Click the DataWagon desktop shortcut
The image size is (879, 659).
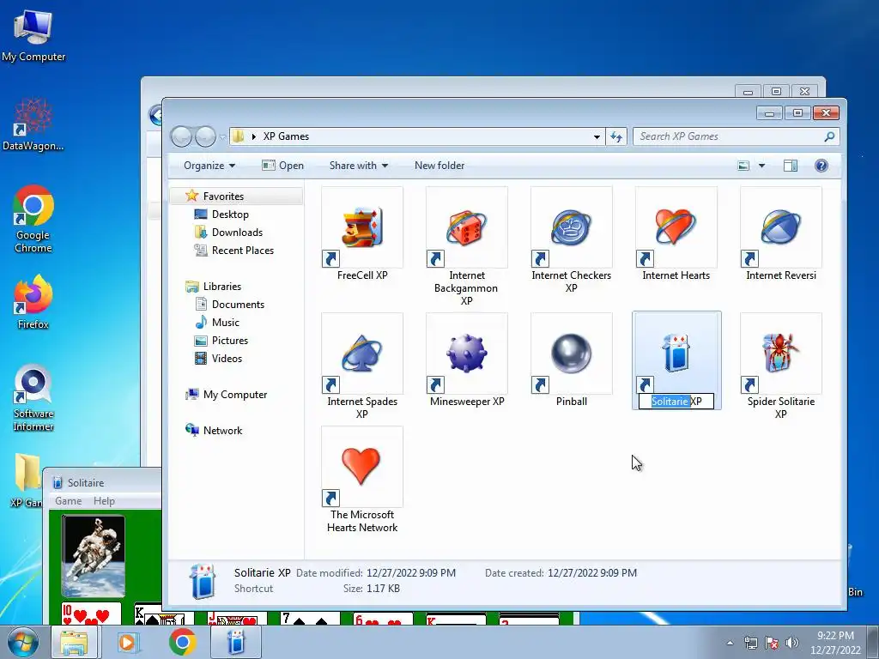pos(33,124)
